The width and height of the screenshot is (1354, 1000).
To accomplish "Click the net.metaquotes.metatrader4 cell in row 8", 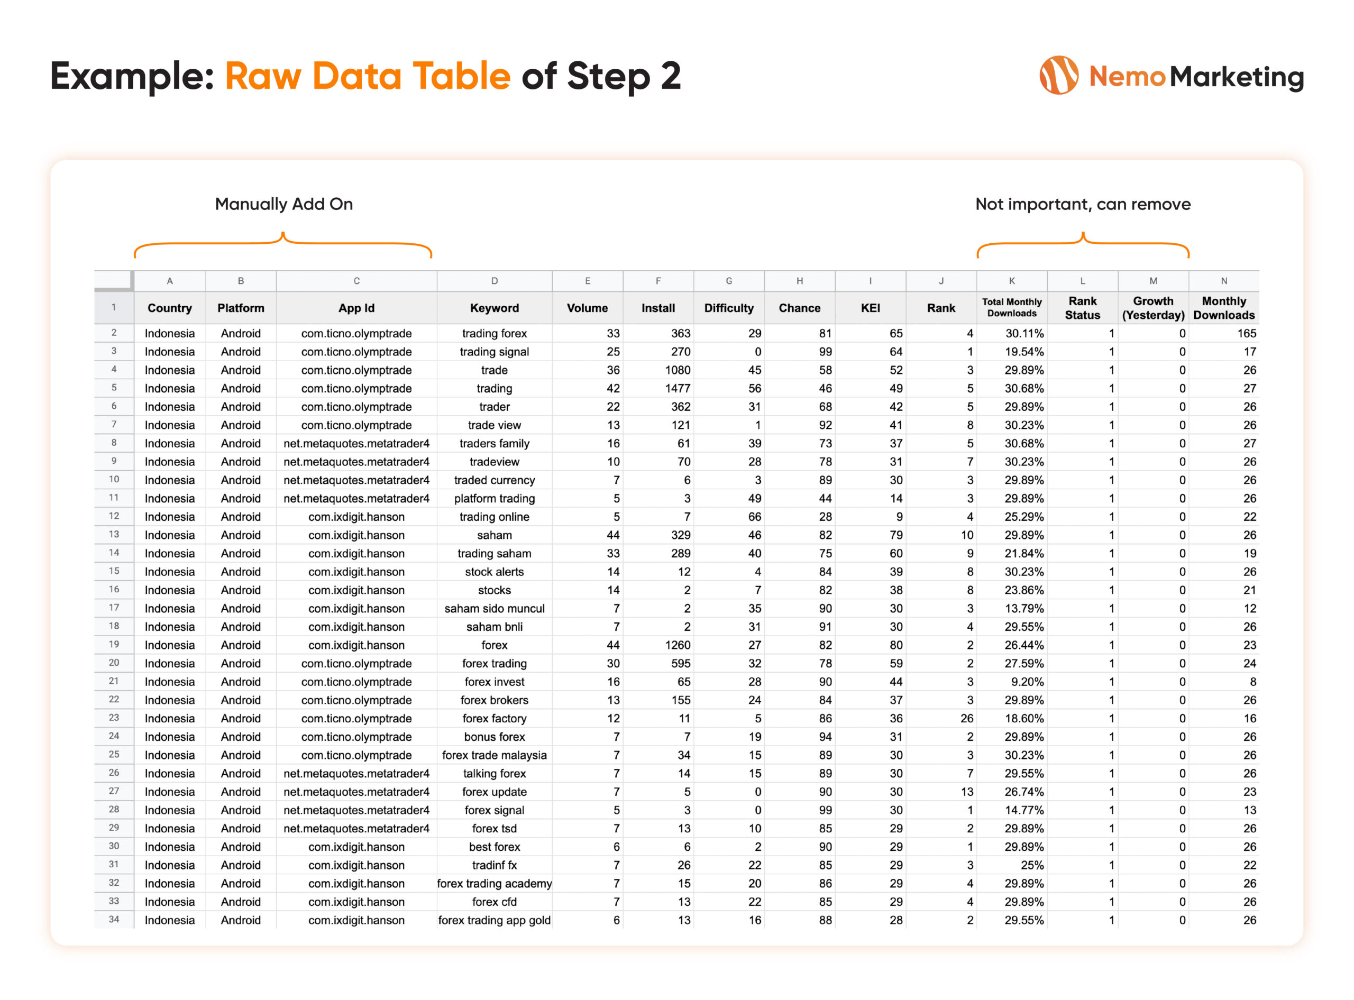I will pos(356,443).
